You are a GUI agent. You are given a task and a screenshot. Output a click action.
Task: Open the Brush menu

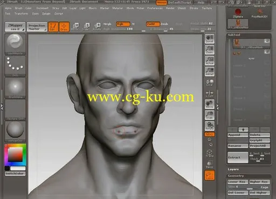tap(18, 8)
